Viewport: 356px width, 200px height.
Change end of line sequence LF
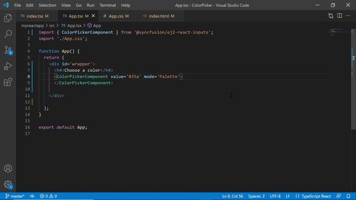click(288, 196)
